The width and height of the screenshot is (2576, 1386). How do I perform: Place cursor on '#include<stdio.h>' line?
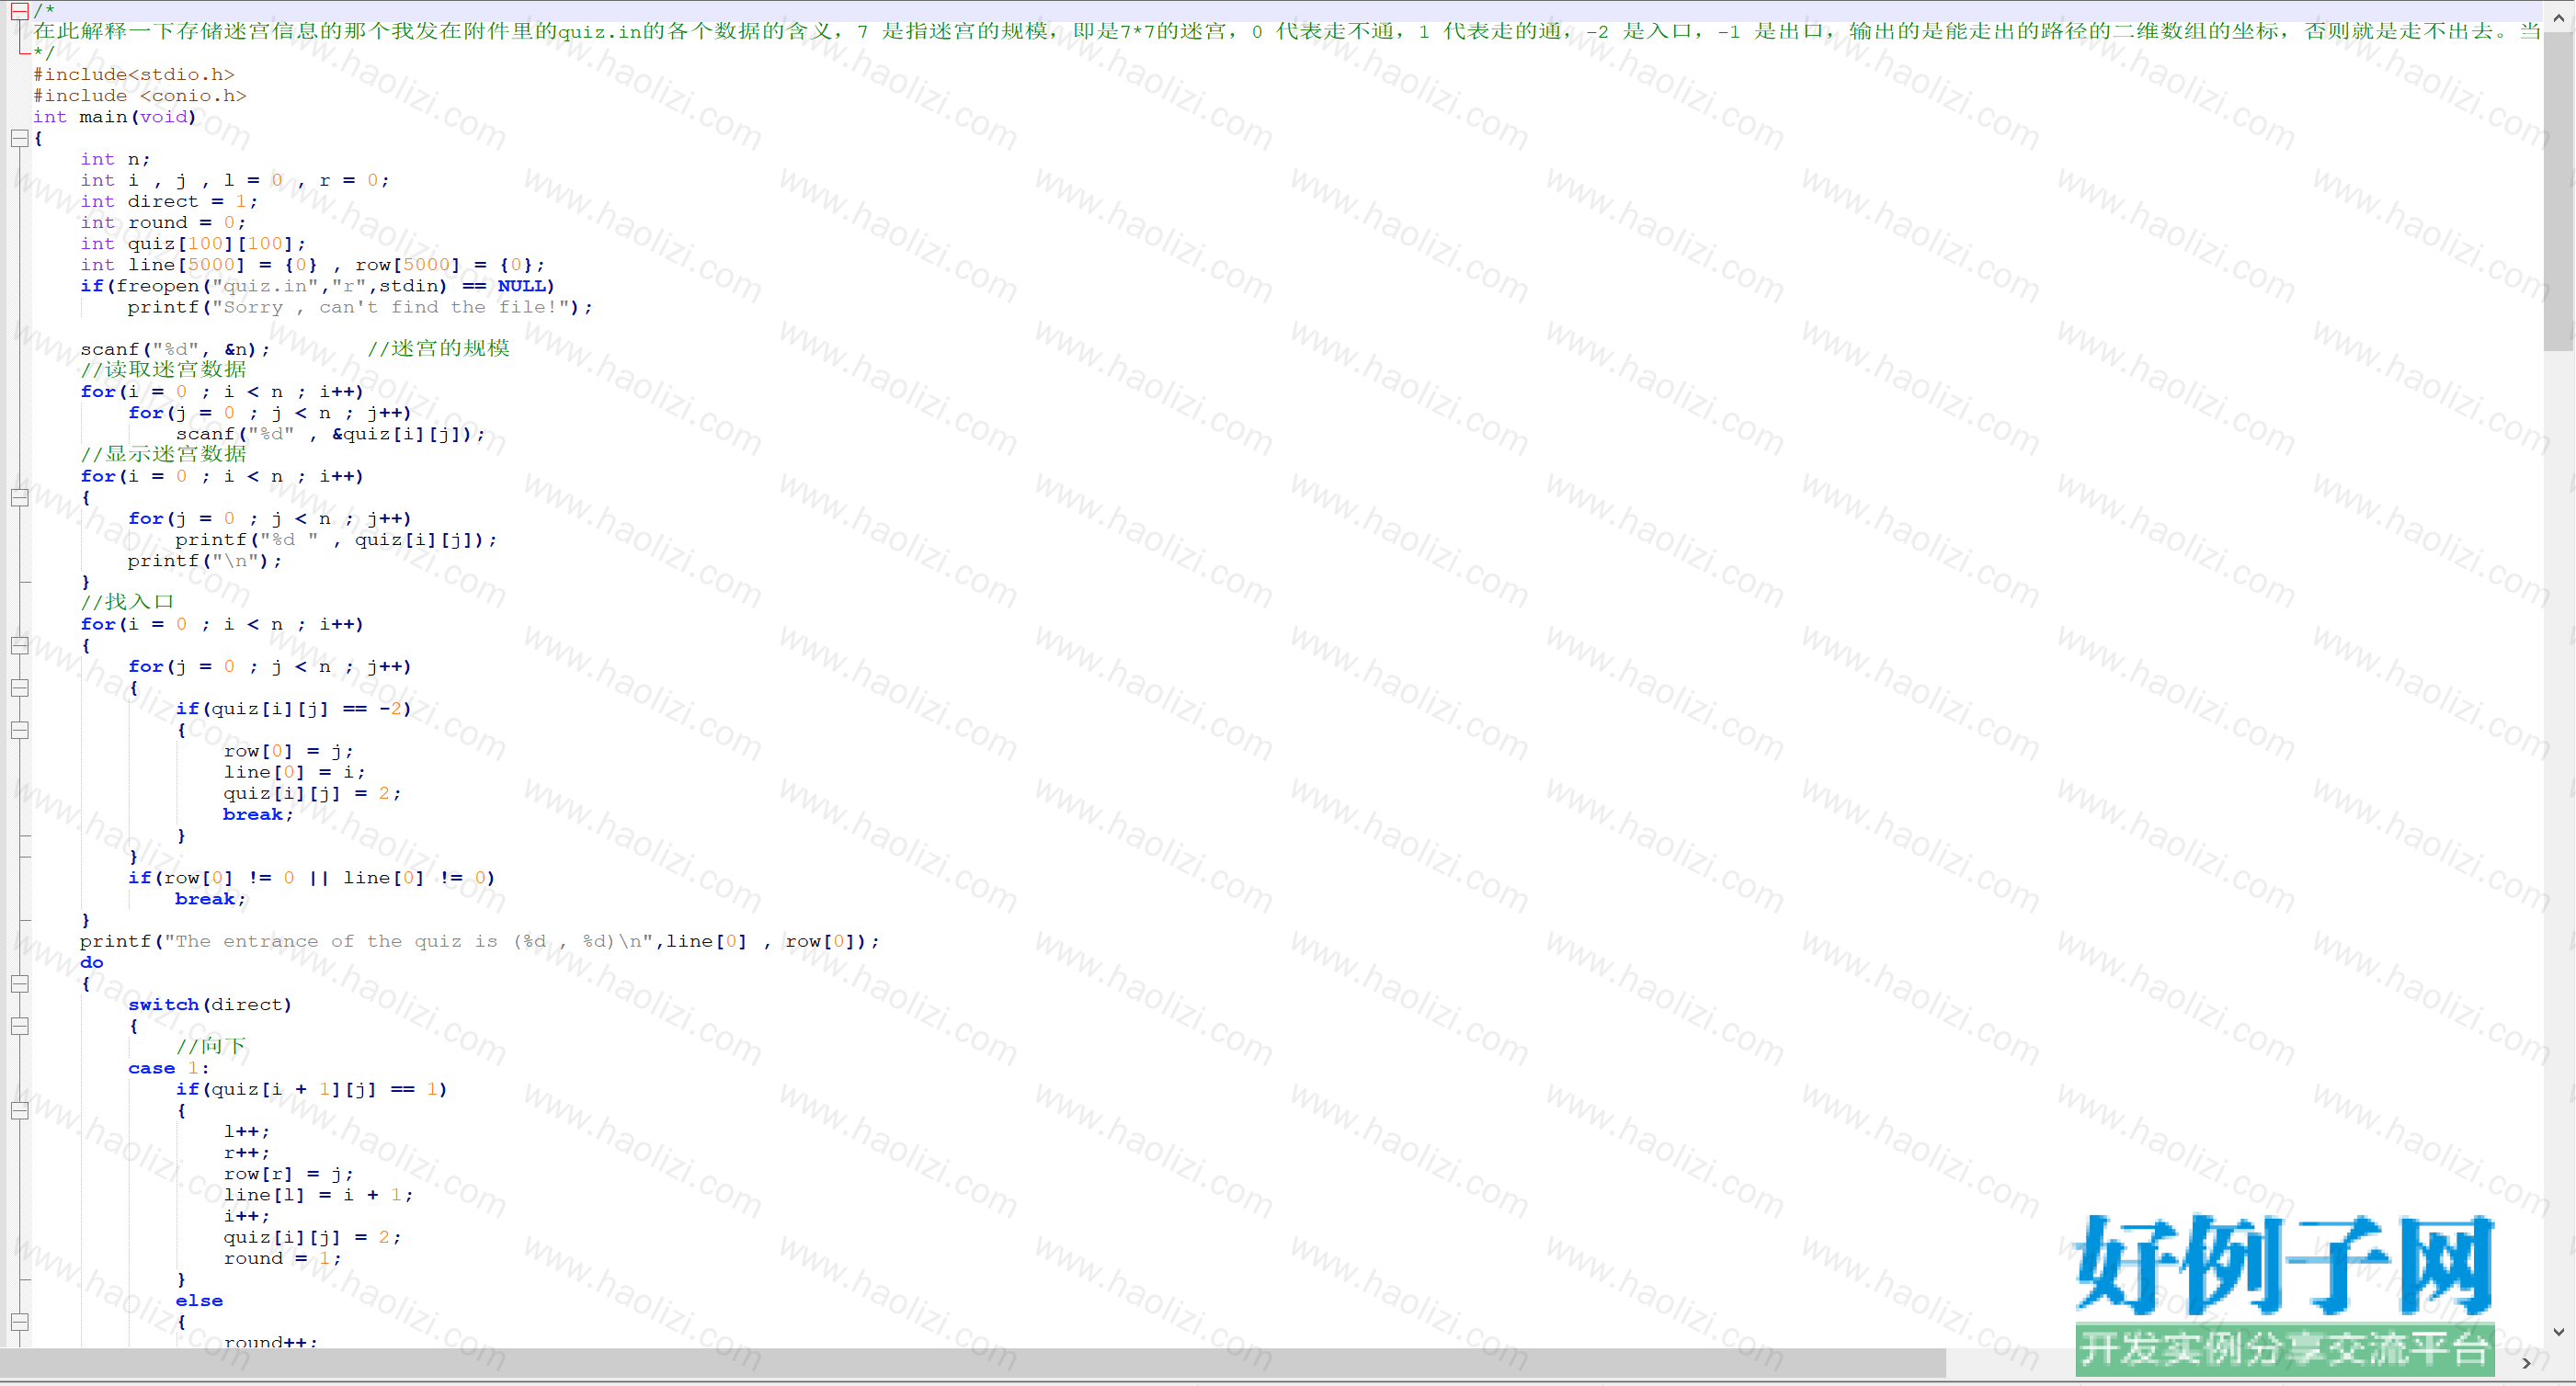coord(134,75)
